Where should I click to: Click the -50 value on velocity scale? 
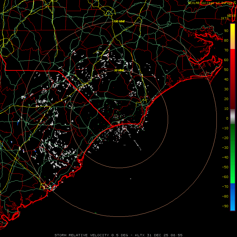click(225, 167)
